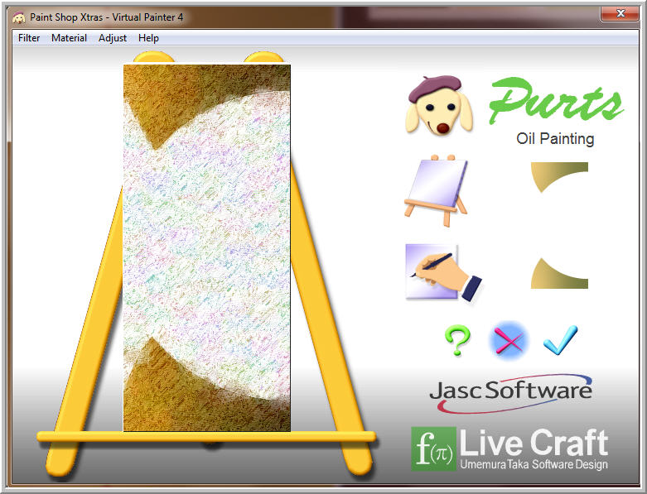Click the dog with beret mascot icon
This screenshot has height=494, width=647.
[x=438, y=105]
